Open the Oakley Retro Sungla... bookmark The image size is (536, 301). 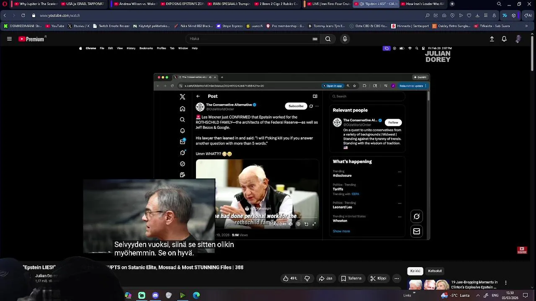(451, 26)
